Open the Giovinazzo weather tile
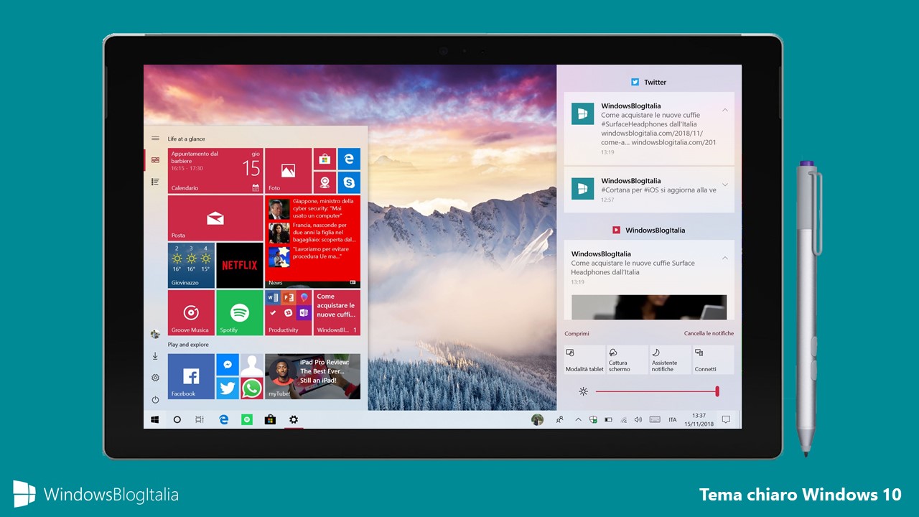 (191, 265)
